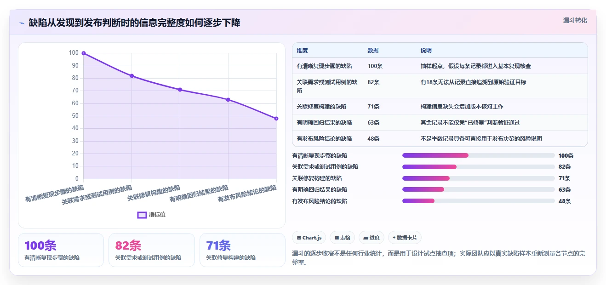The image size is (606, 285).
Task: Click the progress bar for 有明确回归结果的缺陷
Action: pos(479,189)
